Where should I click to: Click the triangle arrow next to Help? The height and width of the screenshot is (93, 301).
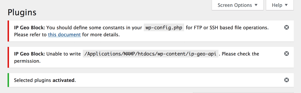(286, 5)
